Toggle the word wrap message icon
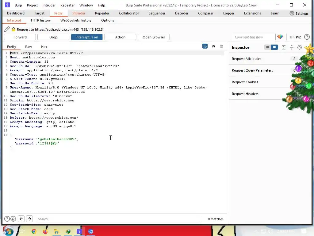 pyautogui.click(x=205, y=46)
